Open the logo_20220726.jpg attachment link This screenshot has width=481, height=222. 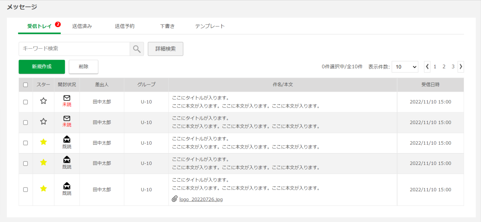coord(201,199)
